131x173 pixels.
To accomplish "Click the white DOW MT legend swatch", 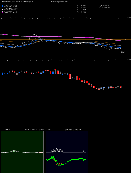I will coord(3,9).
